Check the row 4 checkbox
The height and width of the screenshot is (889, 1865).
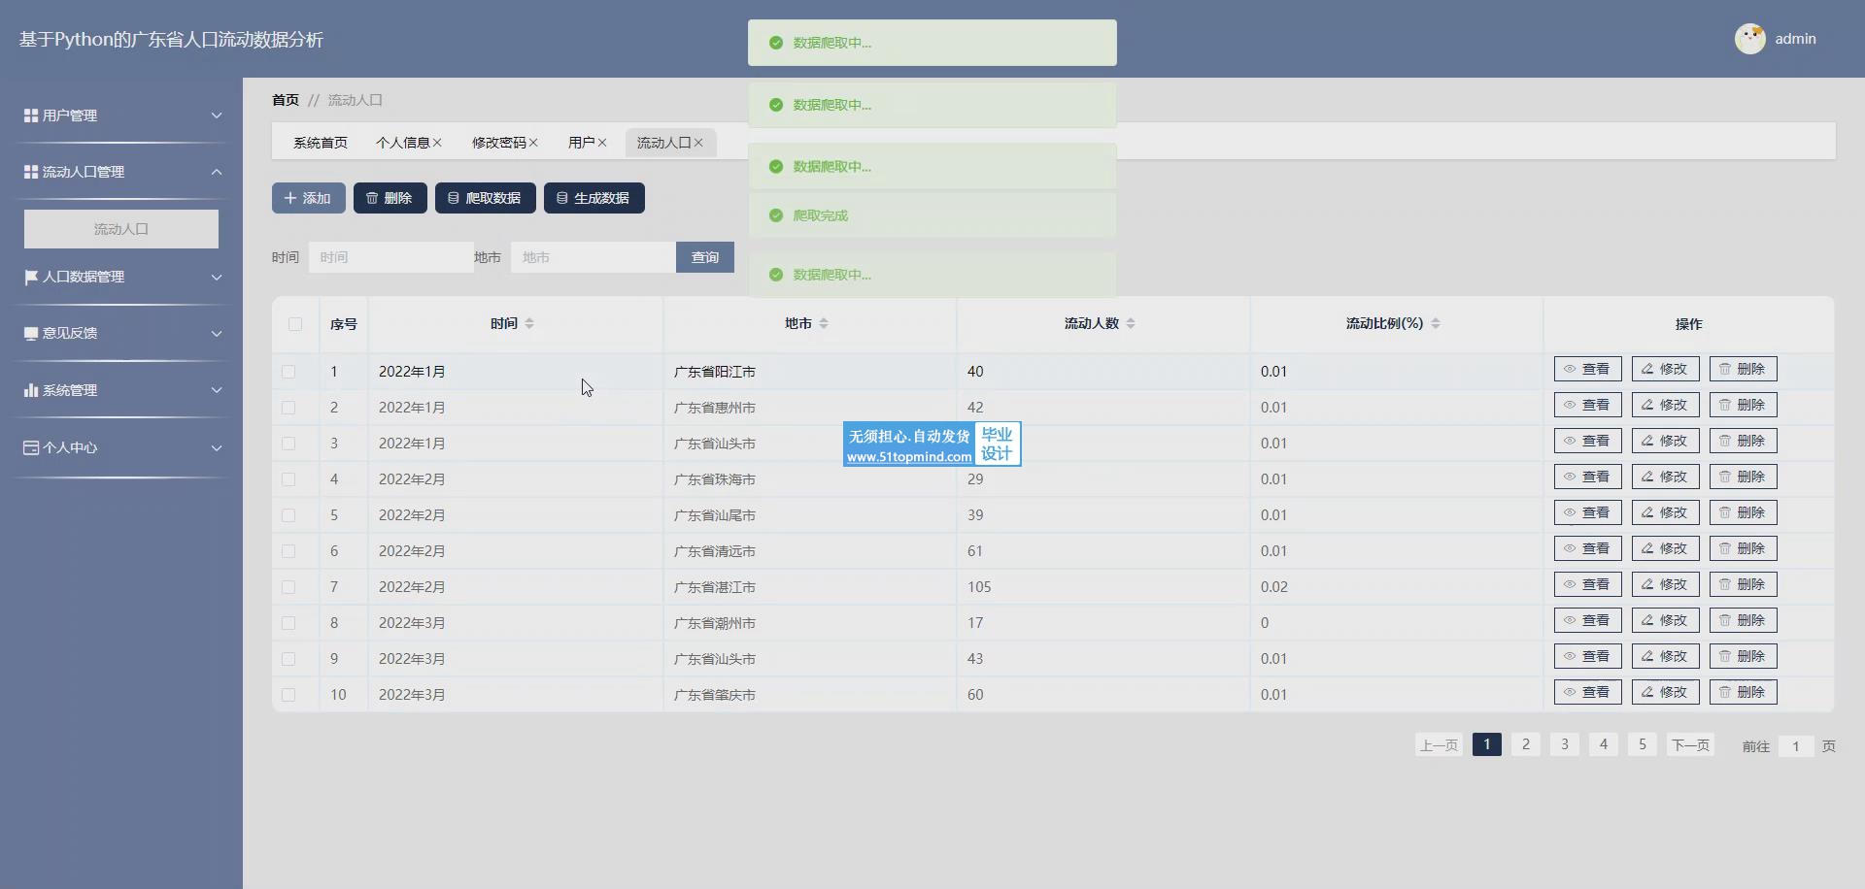288,479
